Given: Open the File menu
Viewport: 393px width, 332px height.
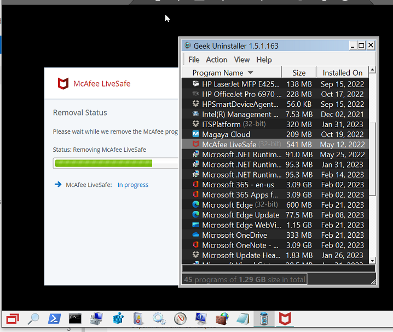Looking at the screenshot, I should pos(194,60).
